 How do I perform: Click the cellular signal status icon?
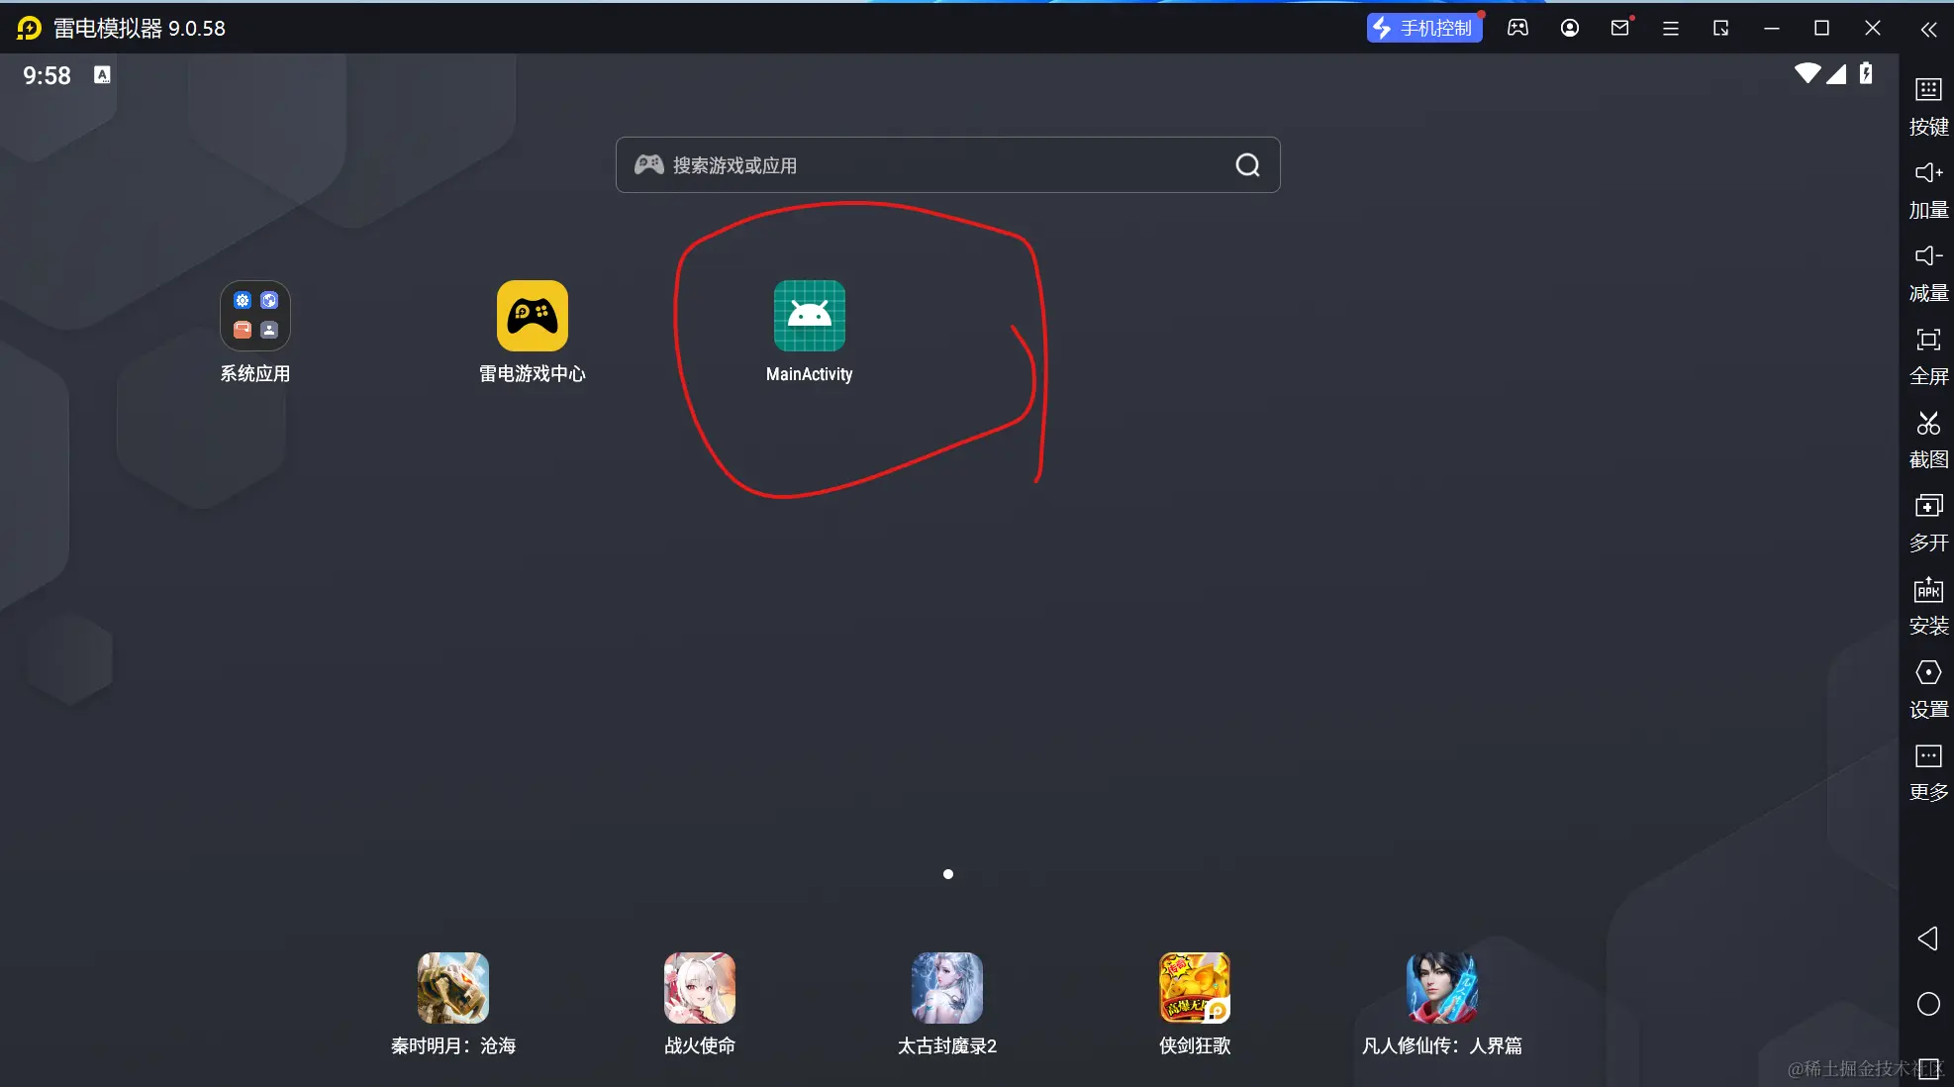pyautogui.click(x=1836, y=73)
